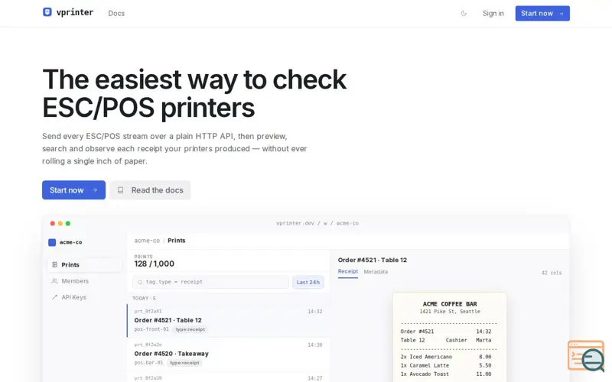Click the Prints sidebar document icon

54,264
